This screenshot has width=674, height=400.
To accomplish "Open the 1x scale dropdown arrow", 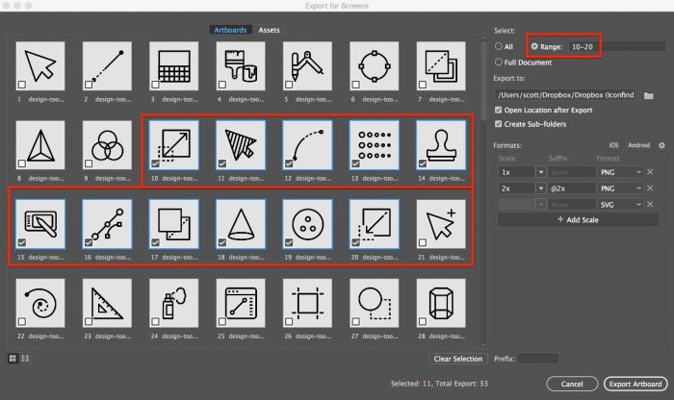I will 541,172.
